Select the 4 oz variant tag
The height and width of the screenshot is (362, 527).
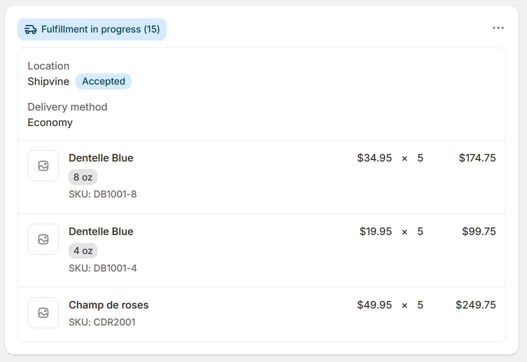click(x=83, y=250)
